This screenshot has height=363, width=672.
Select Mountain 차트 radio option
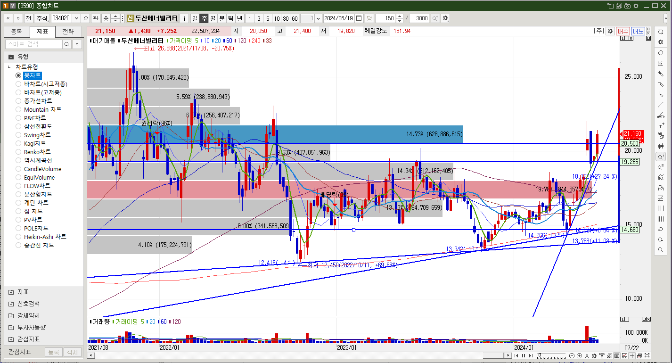(18, 109)
